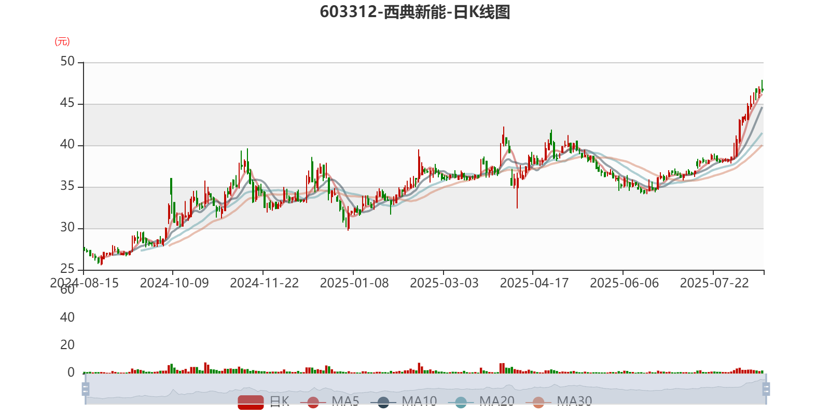Click the price axis value 30
This screenshot has width=830, height=415.
coord(67,228)
